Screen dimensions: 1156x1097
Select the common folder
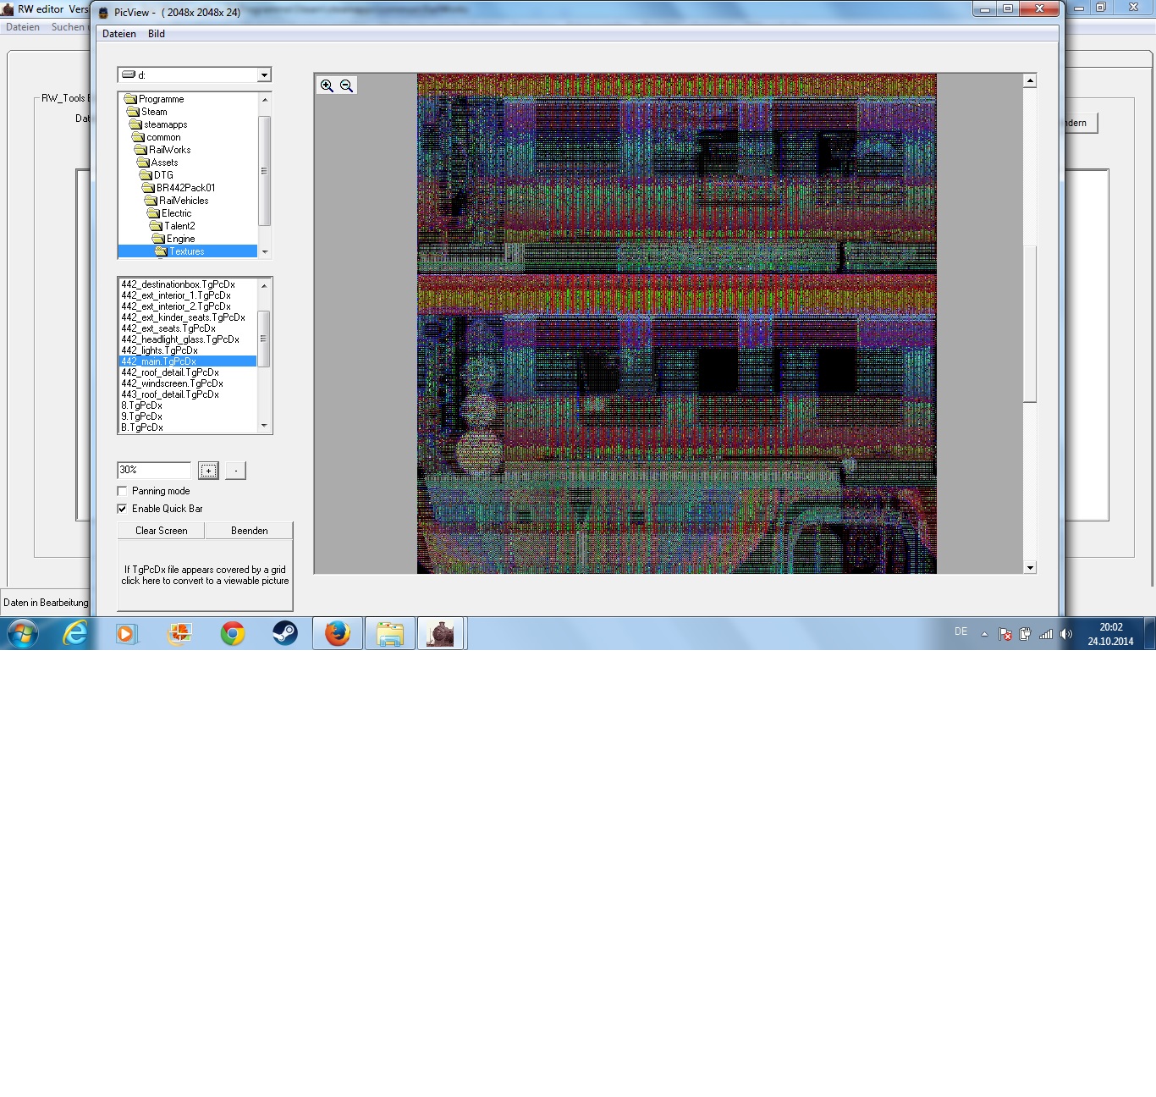[x=163, y=137]
